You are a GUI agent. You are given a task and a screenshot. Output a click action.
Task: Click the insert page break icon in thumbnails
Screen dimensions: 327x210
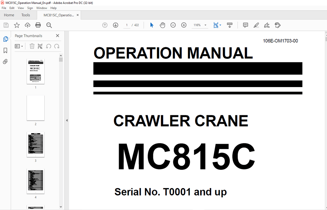pos(40,46)
